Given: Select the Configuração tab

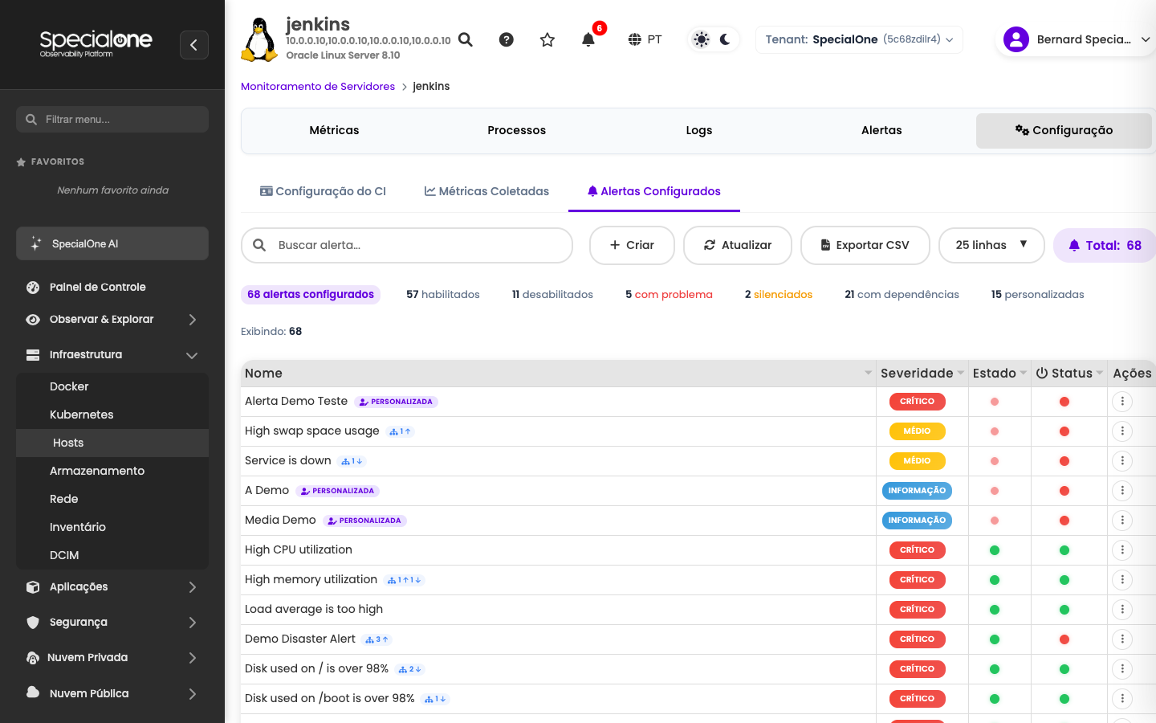Looking at the screenshot, I should click(x=1064, y=130).
